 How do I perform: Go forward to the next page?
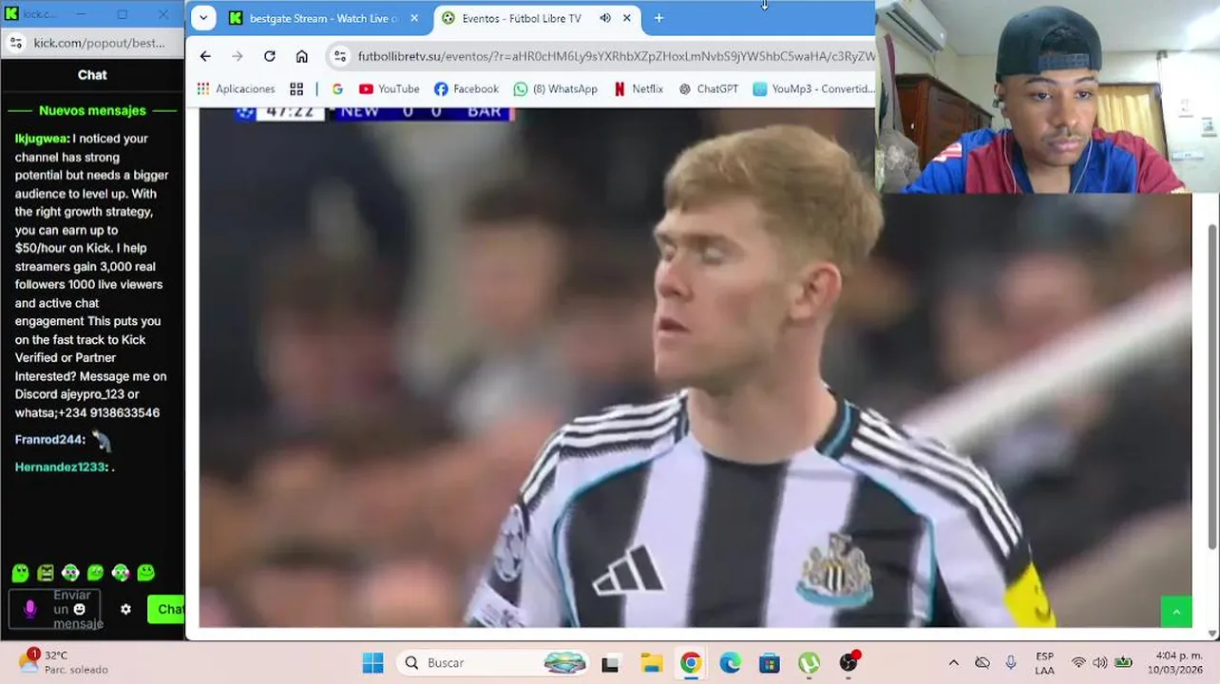click(x=238, y=56)
